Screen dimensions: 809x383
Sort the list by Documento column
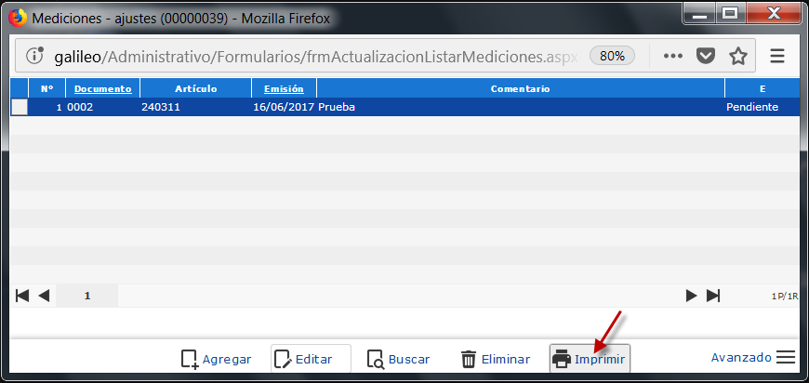click(103, 88)
